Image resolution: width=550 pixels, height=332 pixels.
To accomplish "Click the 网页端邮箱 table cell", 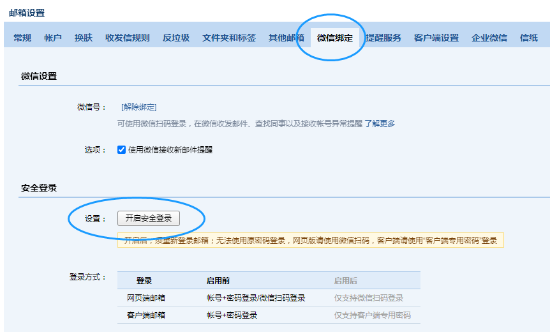I will click(146, 298).
